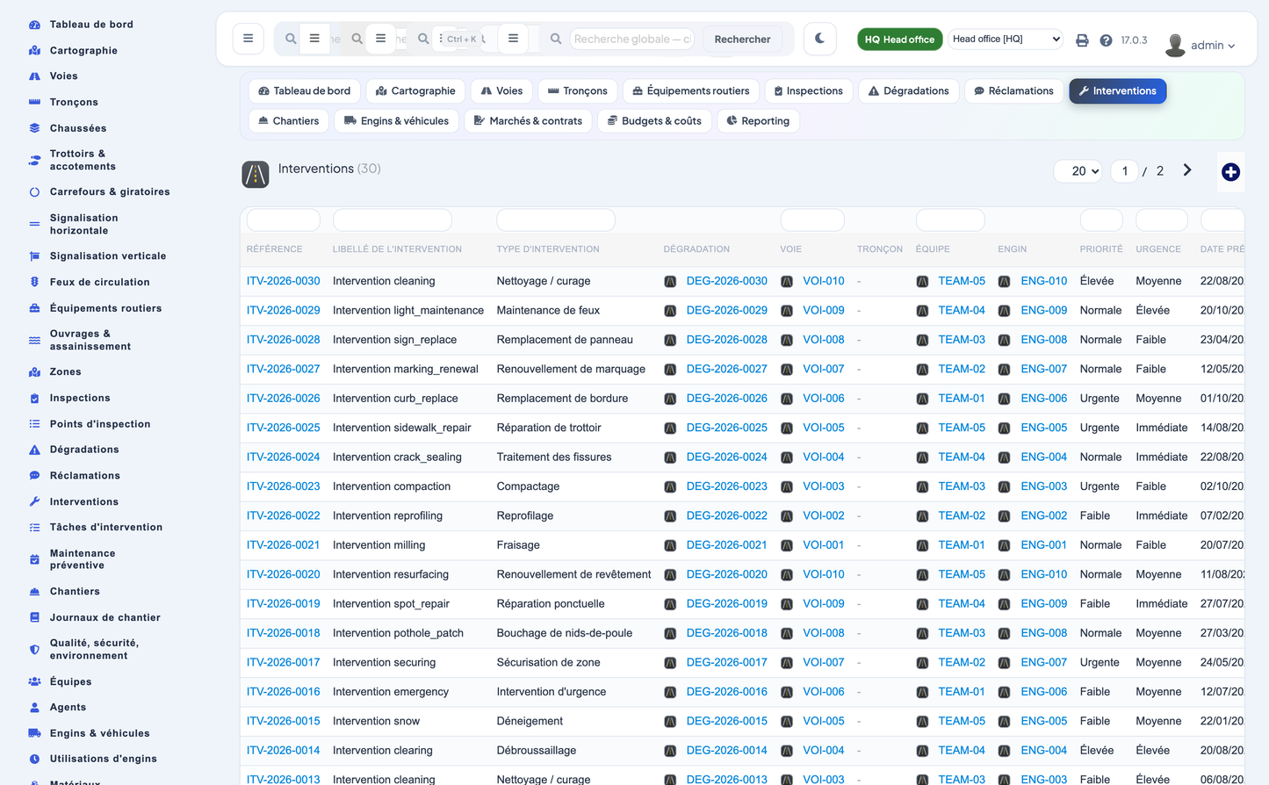
Task: Change page size dropdown showing 20
Action: pyautogui.click(x=1078, y=171)
